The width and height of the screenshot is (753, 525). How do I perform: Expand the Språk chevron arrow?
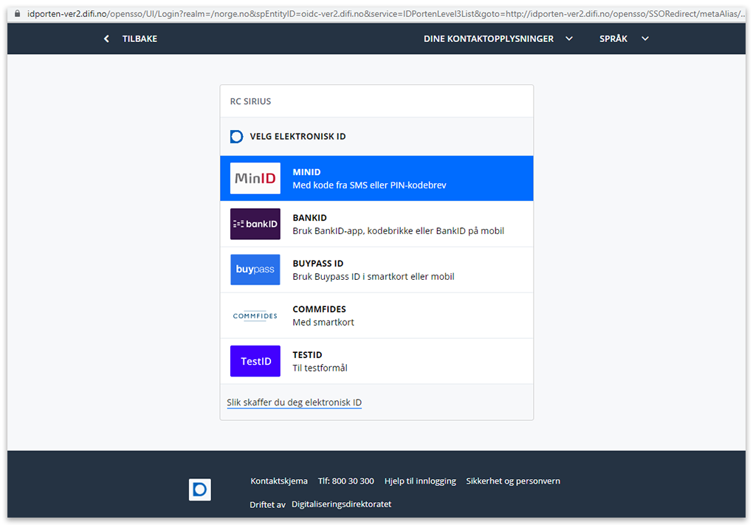pyautogui.click(x=645, y=39)
